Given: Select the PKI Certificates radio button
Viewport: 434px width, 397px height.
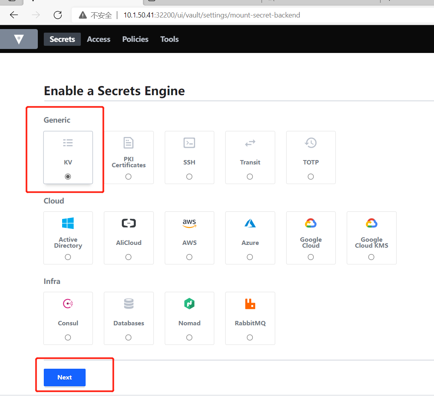Looking at the screenshot, I should tap(129, 177).
